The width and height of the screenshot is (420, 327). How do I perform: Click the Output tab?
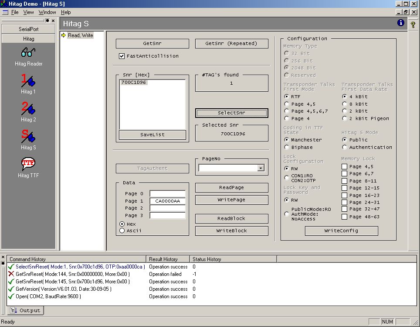pyautogui.click(x=25, y=310)
